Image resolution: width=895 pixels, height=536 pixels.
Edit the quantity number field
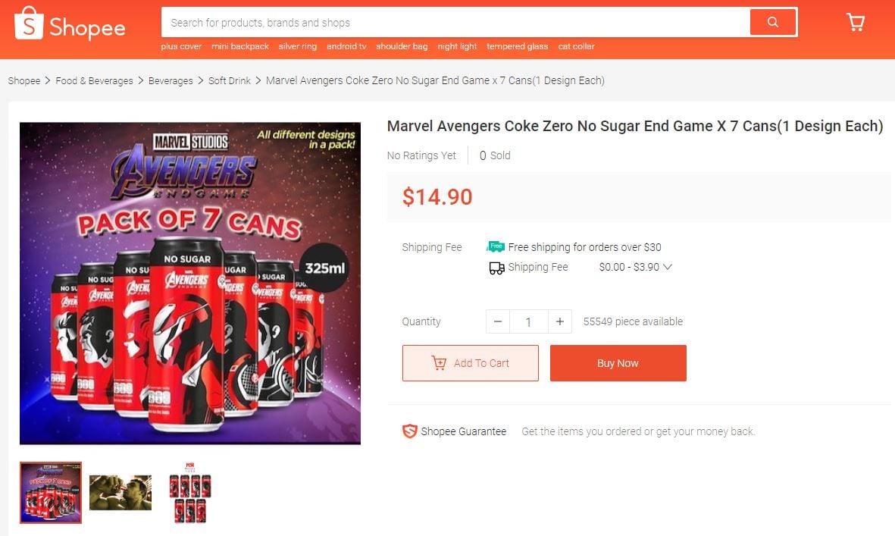pyautogui.click(x=528, y=321)
